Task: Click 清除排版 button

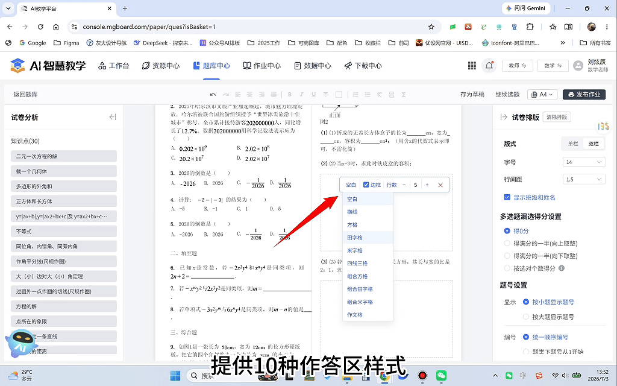Action: click(x=557, y=117)
